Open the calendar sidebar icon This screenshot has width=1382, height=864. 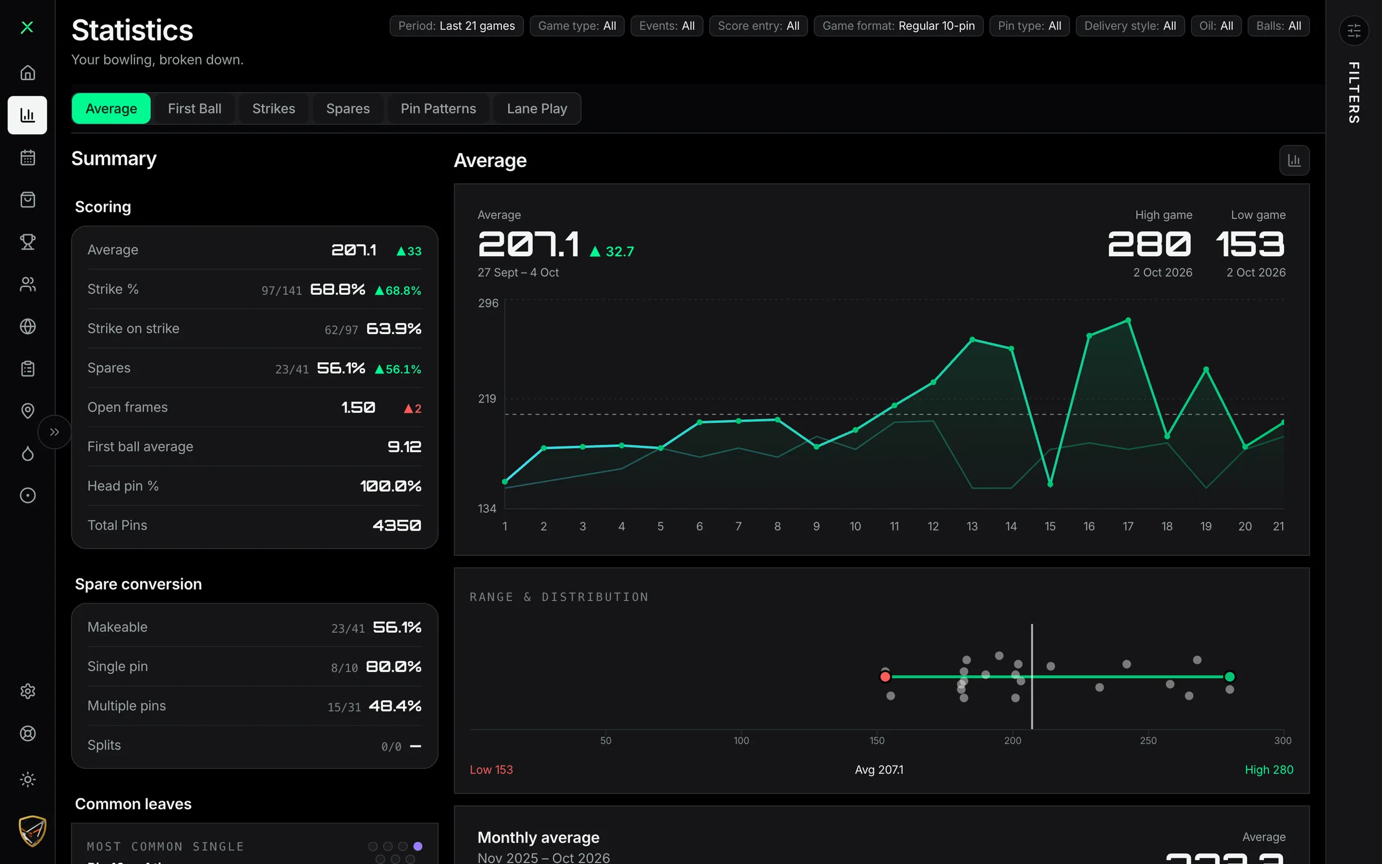click(x=28, y=158)
